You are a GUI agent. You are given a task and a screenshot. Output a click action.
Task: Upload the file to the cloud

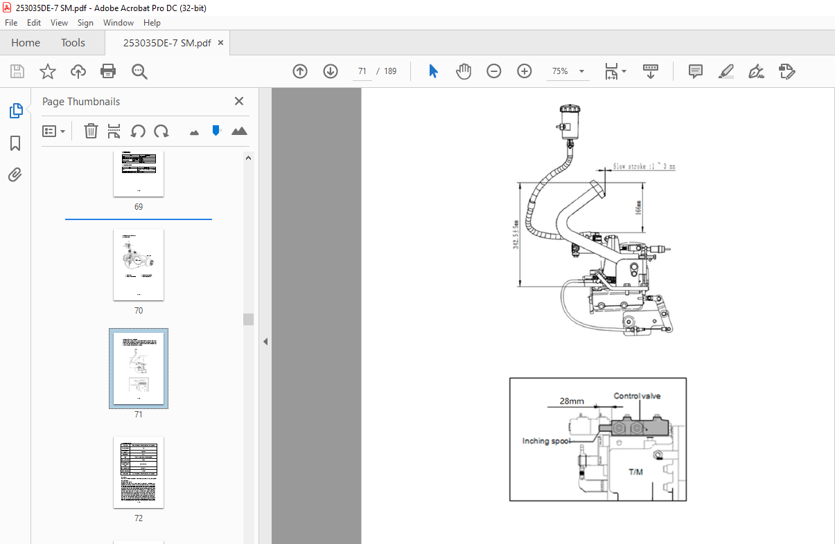pos(78,71)
